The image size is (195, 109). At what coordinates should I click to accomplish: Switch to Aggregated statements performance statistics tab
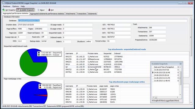[x=47, y=14]
